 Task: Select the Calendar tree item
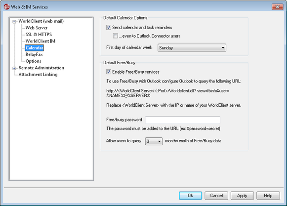(34, 48)
